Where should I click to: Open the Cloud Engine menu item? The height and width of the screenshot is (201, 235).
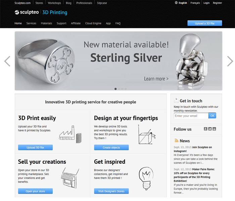(x=93, y=23)
